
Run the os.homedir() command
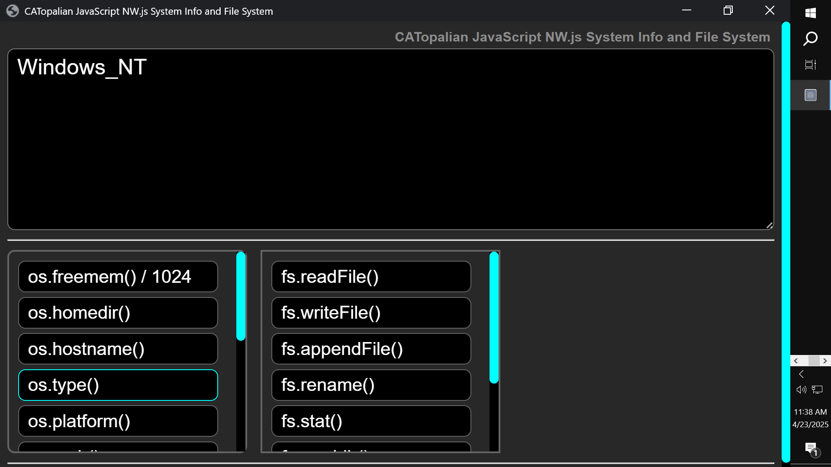click(118, 313)
